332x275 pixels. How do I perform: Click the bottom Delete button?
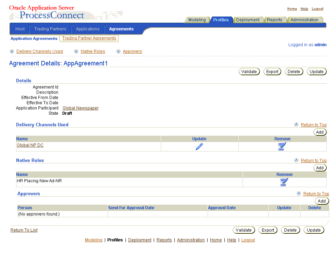coord(290,230)
